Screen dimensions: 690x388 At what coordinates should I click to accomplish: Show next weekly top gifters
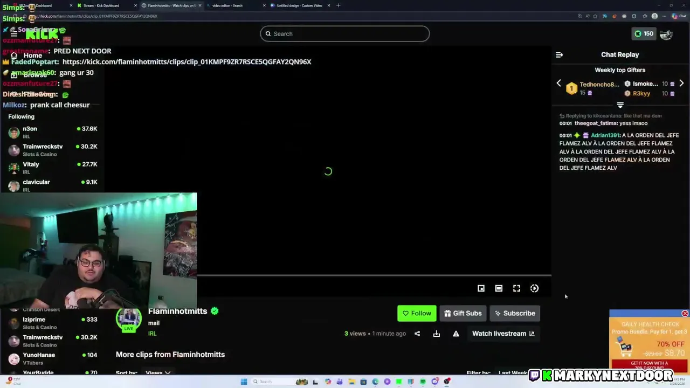point(681,84)
